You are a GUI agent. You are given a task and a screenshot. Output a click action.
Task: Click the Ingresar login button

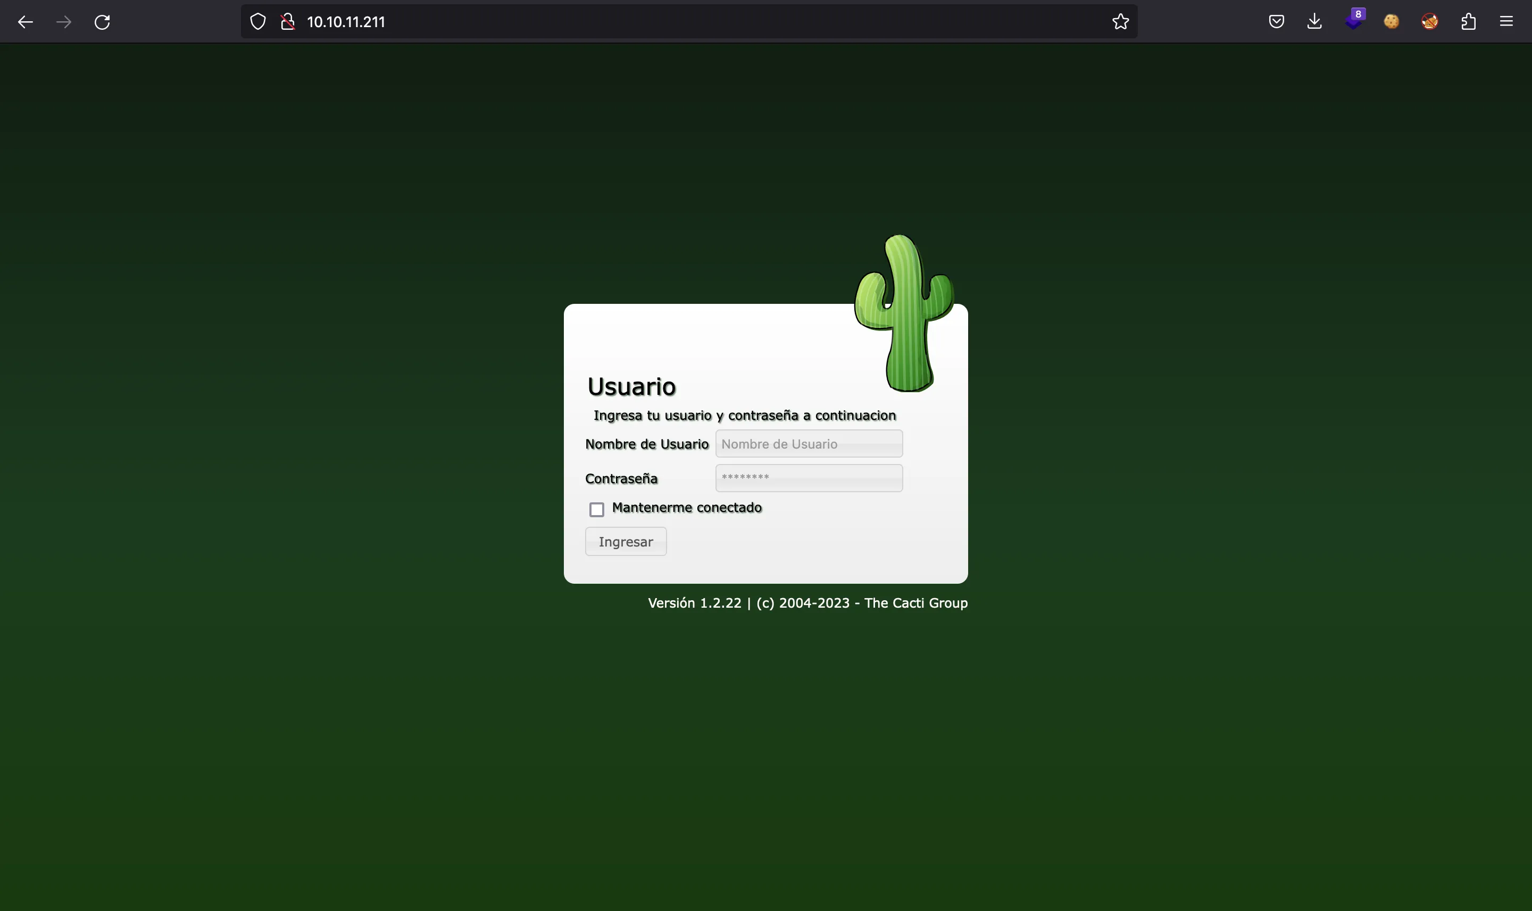pos(626,542)
